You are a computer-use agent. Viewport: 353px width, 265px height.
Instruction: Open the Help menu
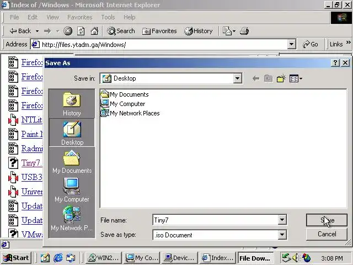pyautogui.click(x=130, y=17)
